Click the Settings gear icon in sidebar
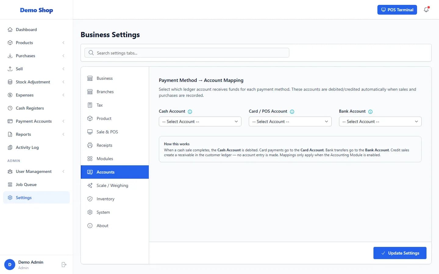The image size is (439, 274). coord(10,198)
